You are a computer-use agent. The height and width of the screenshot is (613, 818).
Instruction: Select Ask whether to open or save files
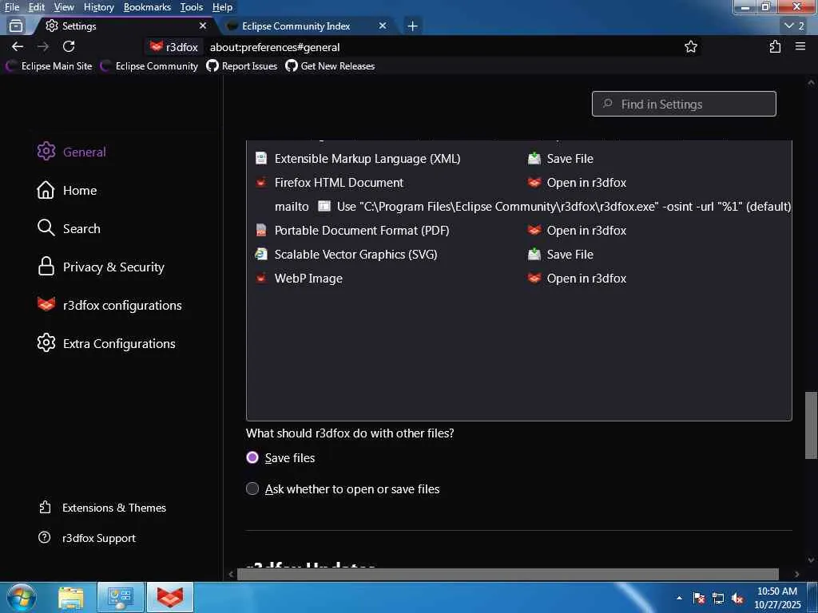point(252,488)
